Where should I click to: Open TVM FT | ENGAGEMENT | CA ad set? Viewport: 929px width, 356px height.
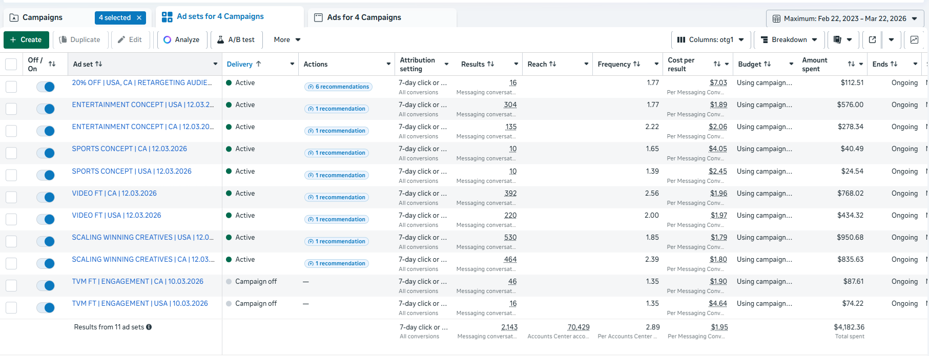[138, 282]
